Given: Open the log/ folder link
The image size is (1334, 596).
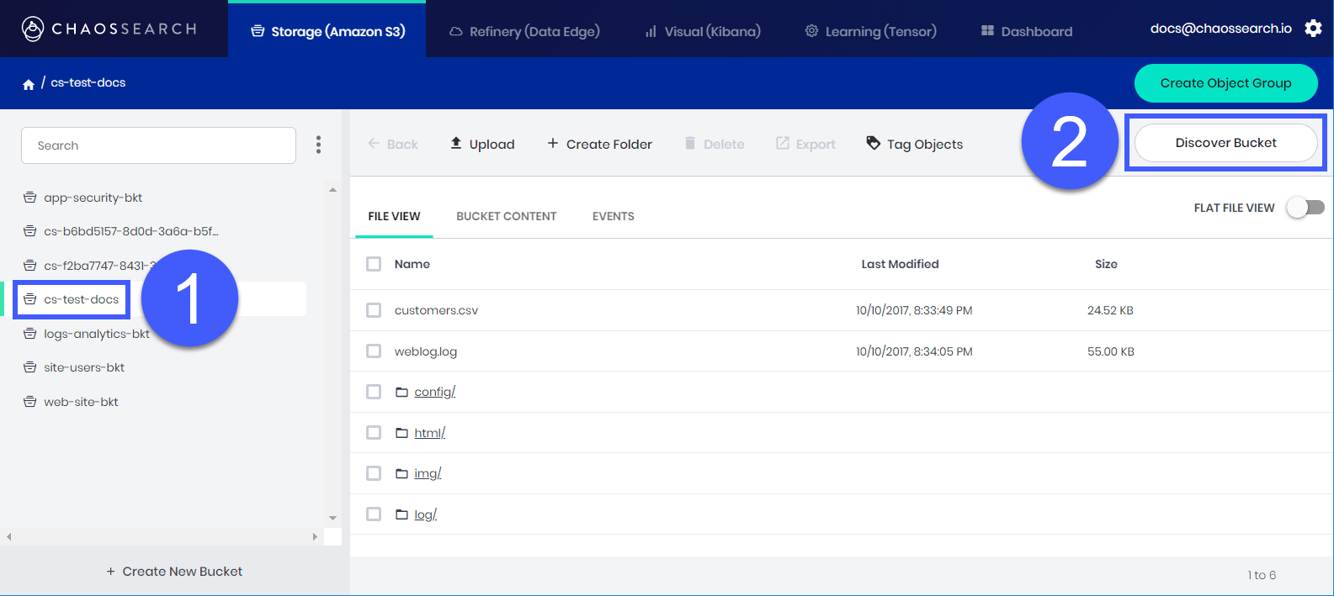Looking at the screenshot, I should tap(425, 514).
